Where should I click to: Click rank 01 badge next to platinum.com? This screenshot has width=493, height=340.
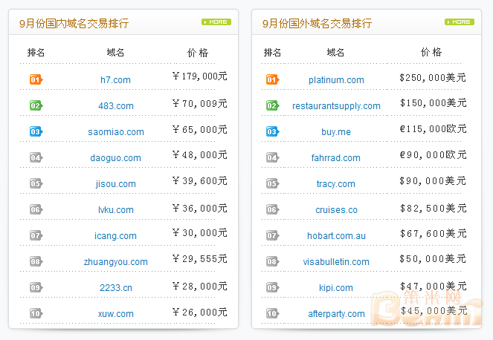(273, 79)
